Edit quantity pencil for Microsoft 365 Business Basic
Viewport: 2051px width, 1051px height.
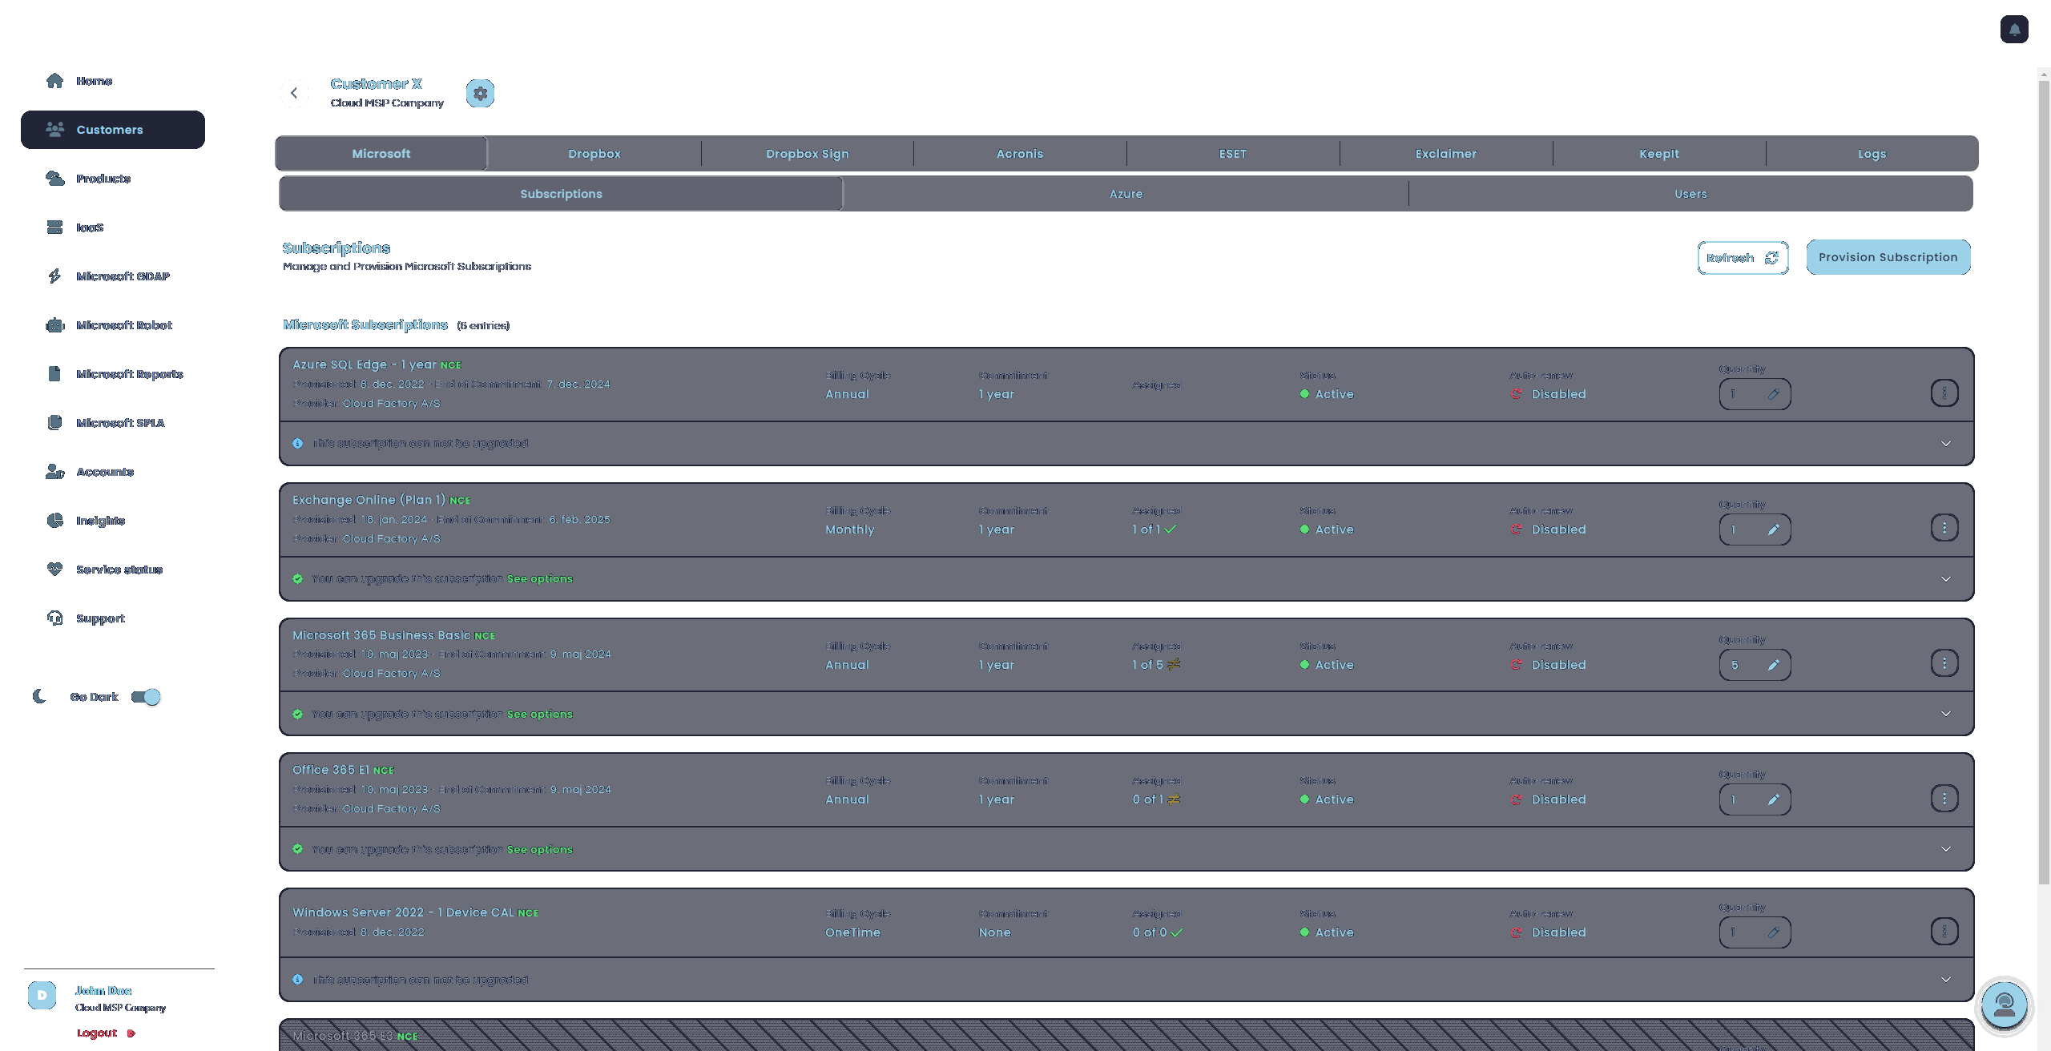point(1774,665)
